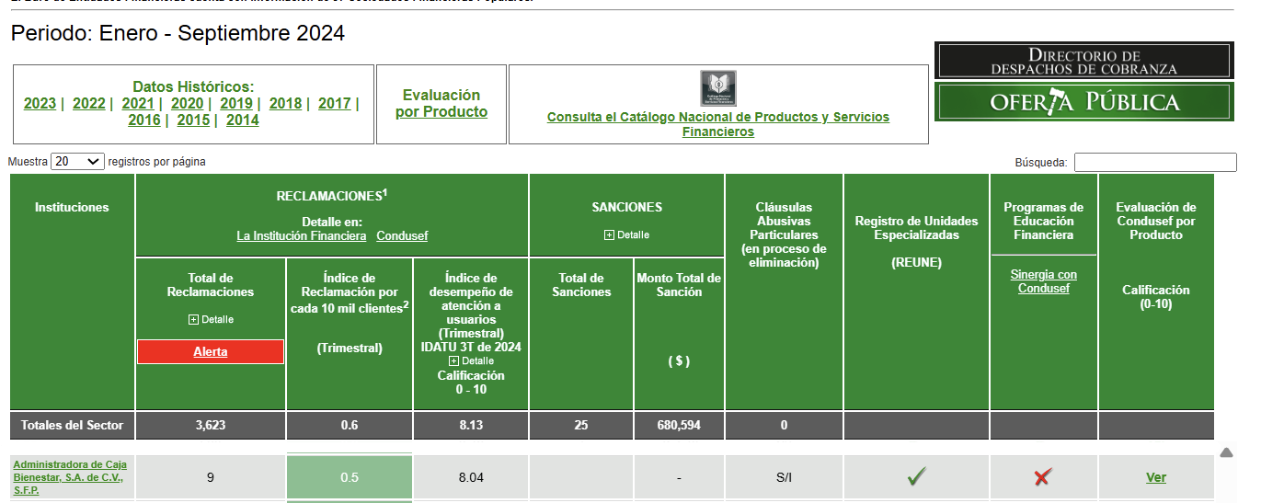Click the red X under Programas de Educación

point(1042,477)
